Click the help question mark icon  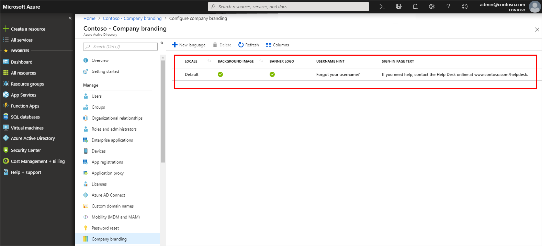(448, 7)
